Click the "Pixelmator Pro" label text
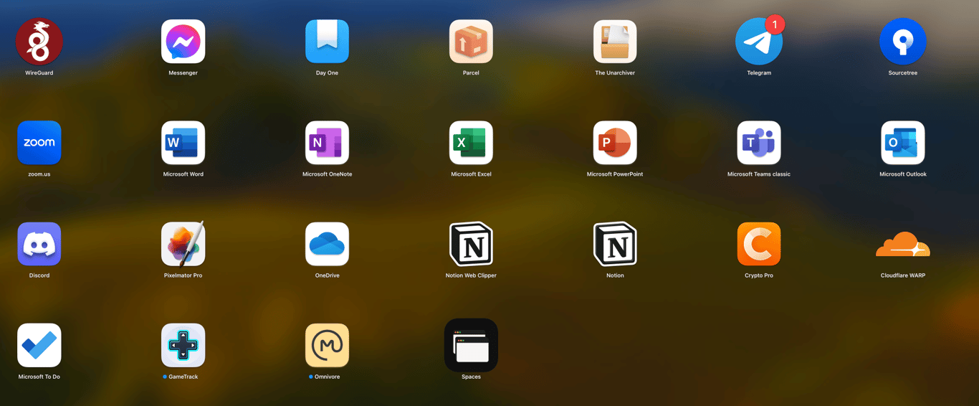 pos(183,275)
